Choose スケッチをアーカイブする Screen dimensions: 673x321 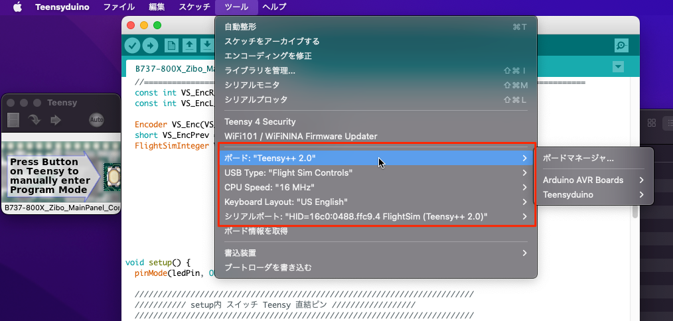pyautogui.click(x=376, y=41)
